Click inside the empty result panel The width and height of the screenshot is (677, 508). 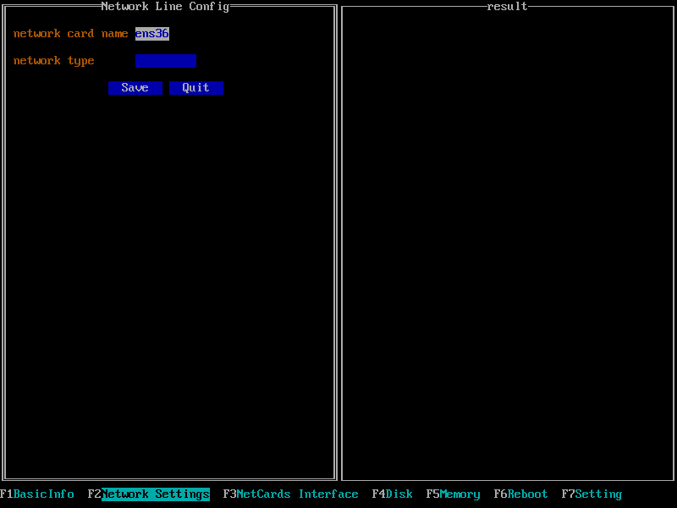coord(508,254)
